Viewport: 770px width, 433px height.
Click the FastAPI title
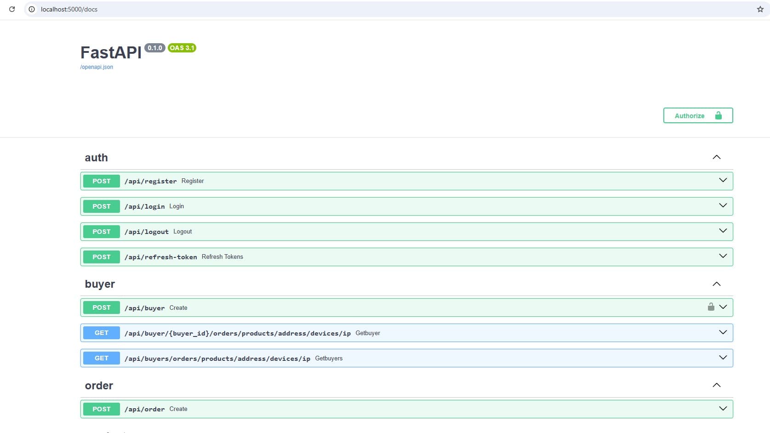(111, 52)
